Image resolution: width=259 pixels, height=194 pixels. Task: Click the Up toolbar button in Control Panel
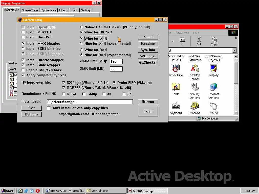pyautogui.click(x=182, y=41)
